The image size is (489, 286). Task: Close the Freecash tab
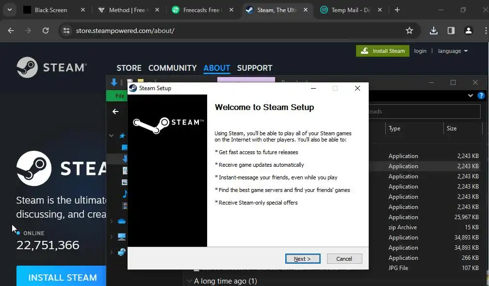pyautogui.click(x=231, y=10)
